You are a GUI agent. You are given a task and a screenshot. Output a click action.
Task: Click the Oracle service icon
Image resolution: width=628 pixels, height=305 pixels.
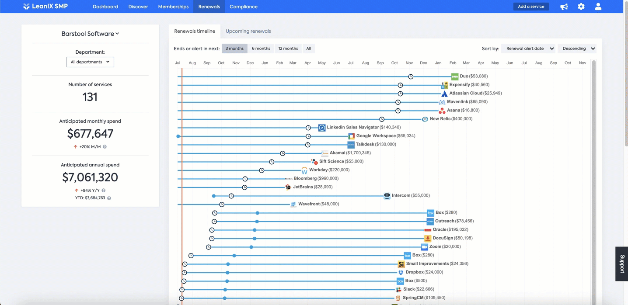[428, 230]
